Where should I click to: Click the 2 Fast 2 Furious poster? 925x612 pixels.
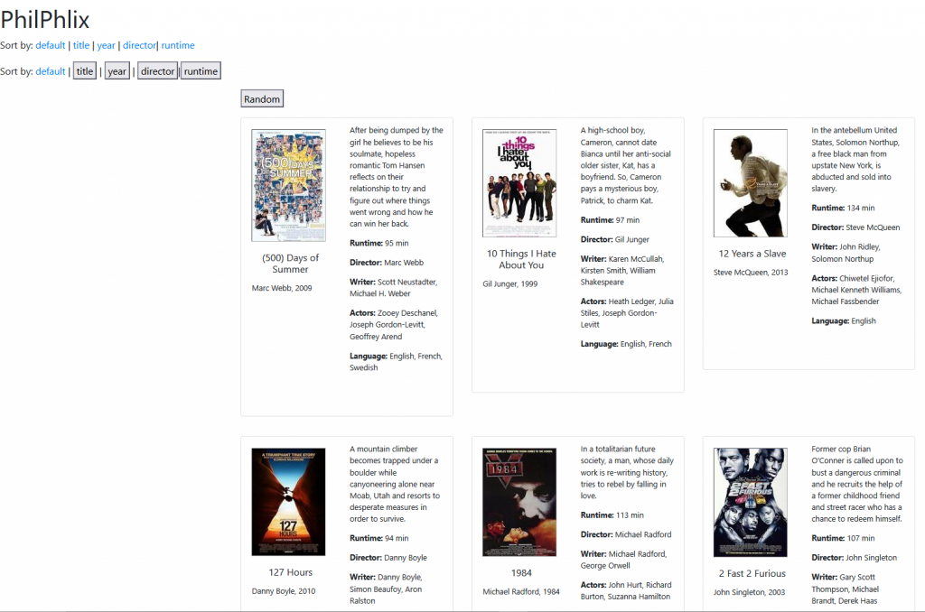pos(750,502)
